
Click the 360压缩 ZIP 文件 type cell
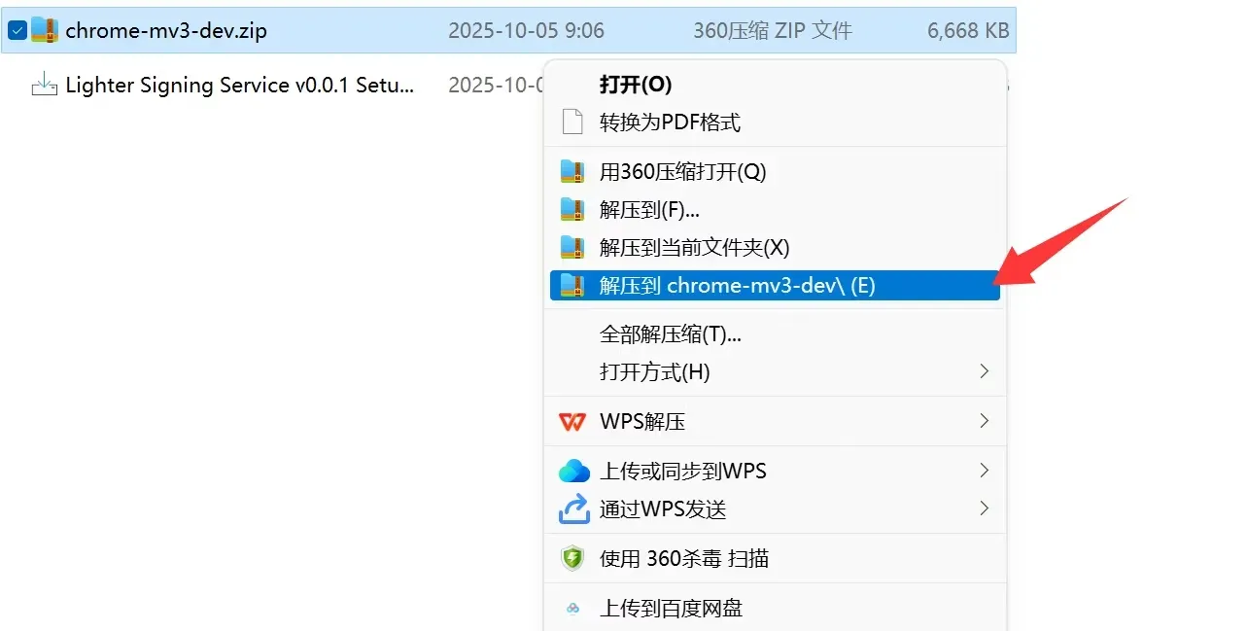tap(773, 31)
